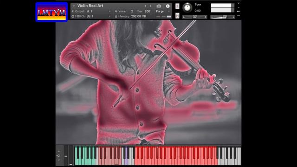Click the volume minus button
The image size is (297, 167).
point(212,17)
